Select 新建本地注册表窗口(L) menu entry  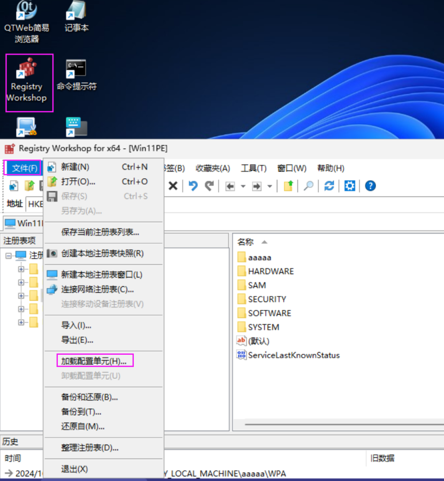[x=104, y=274]
